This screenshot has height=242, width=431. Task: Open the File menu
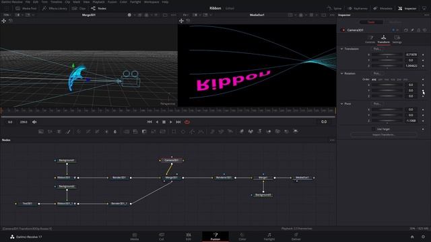pyautogui.click(x=28, y=2)
